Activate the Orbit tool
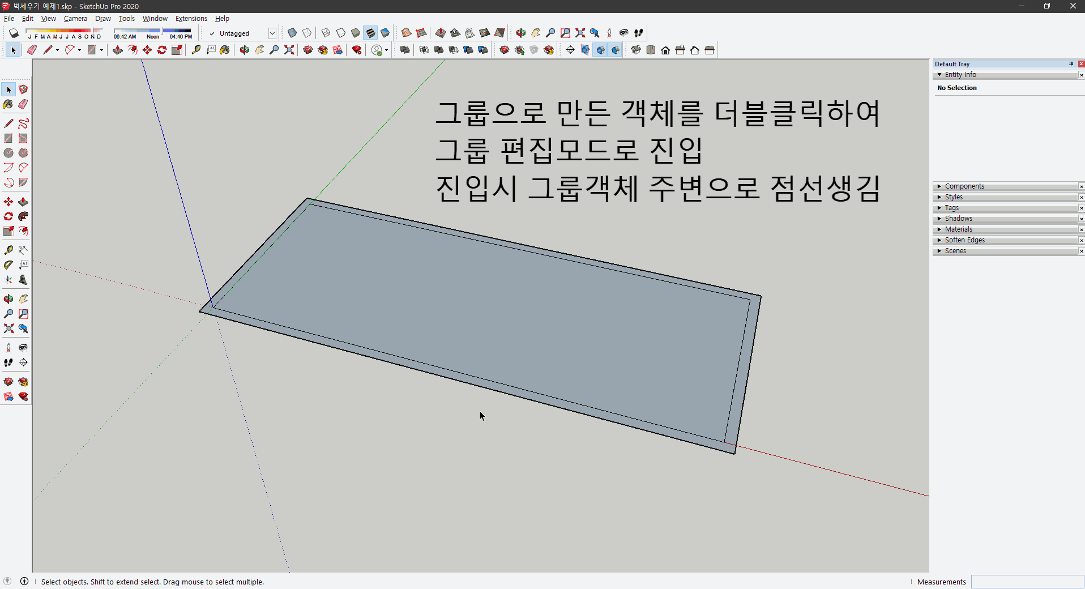The image size is (1085, 589). [8, 298]
